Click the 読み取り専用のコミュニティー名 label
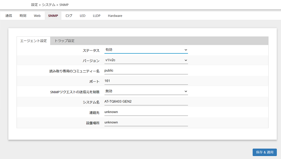This screenshot has width=281, height=159. tap(74, 71)
